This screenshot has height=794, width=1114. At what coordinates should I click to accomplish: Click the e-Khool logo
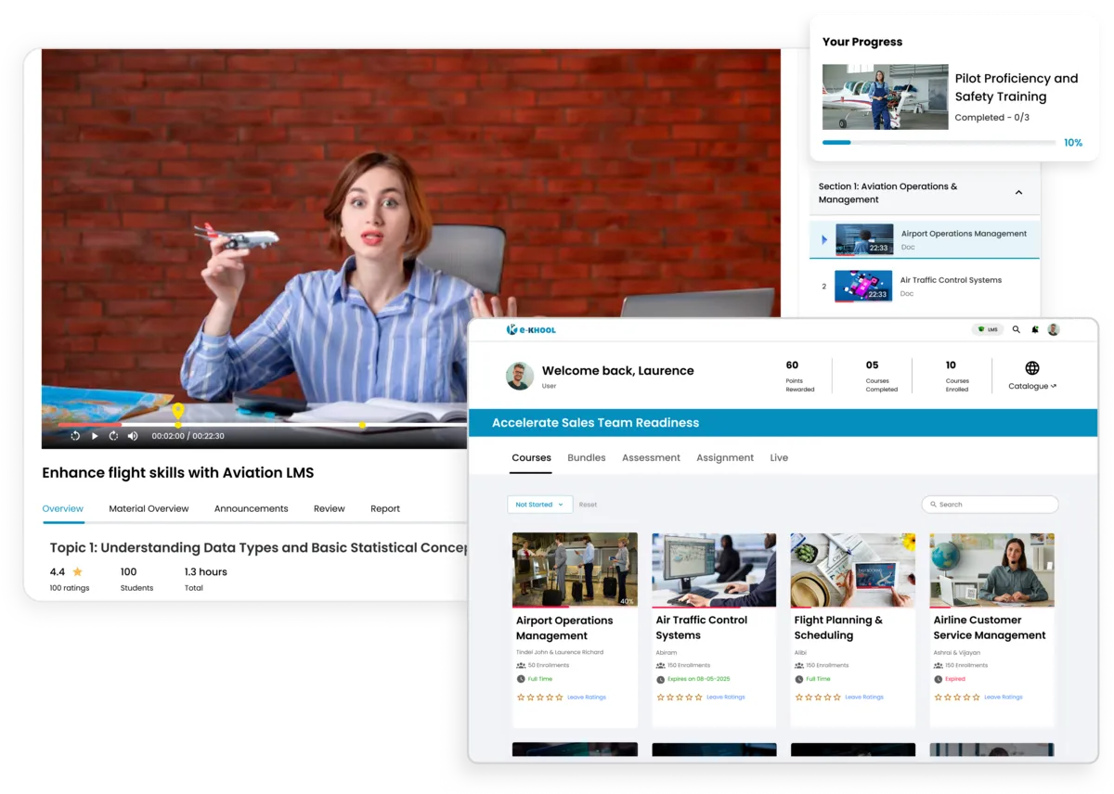pos(531,329)
